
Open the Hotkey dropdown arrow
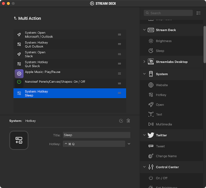(129, 144)
